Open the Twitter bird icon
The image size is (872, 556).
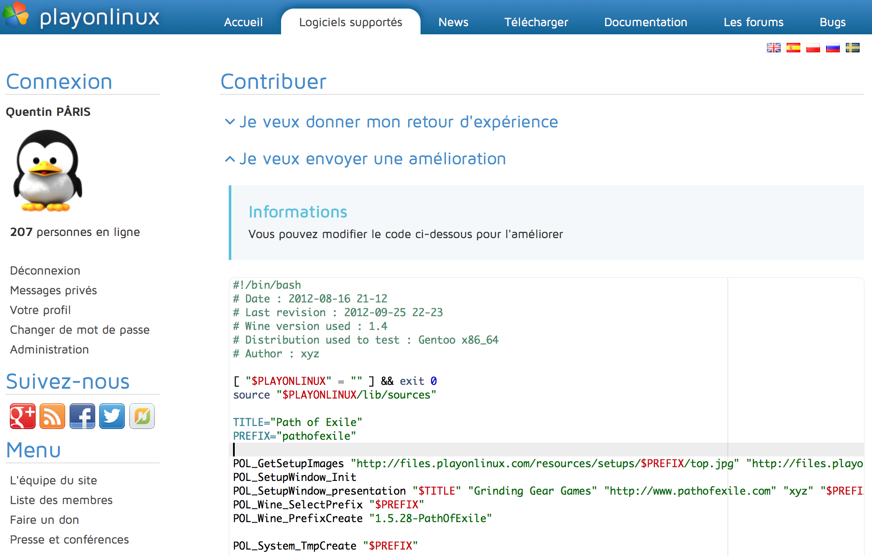(x=112, y=416)
